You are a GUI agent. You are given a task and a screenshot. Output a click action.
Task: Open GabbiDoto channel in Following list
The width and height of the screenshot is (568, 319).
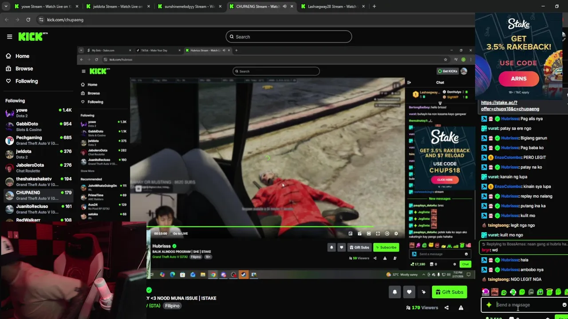39,126
